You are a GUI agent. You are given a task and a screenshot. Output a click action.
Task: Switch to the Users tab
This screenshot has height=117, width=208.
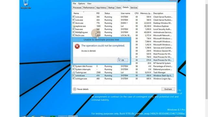pos(118,8)
